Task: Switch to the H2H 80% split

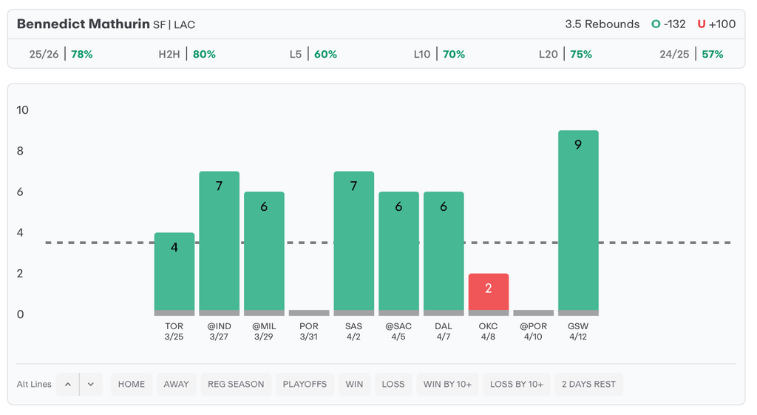Action: [x=187, y=54]
